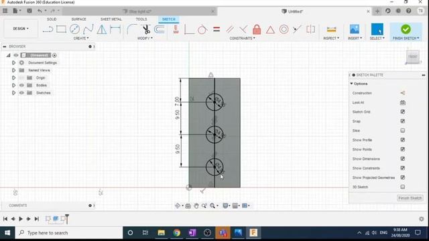Viewport: 429px width, 241px height.
Task: Toggle visibility of the Bodies folder
Action: (21, 85)
